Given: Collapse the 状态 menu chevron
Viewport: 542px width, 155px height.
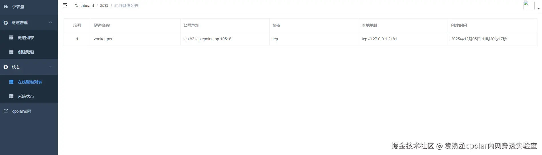Looking at the screenshot, I should click(x=50, y=67).
